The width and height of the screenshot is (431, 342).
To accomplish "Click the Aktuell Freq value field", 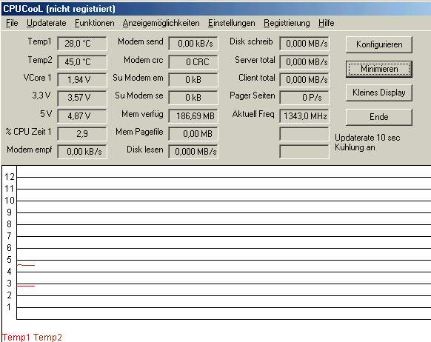I will tap(304, 116).
